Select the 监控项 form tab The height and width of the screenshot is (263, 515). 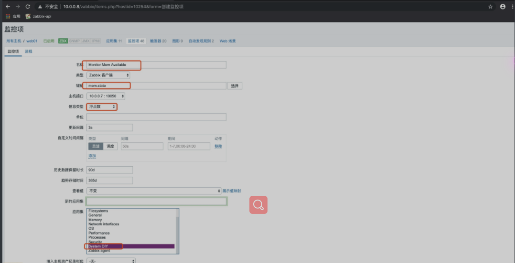click(x=13, y=51)
